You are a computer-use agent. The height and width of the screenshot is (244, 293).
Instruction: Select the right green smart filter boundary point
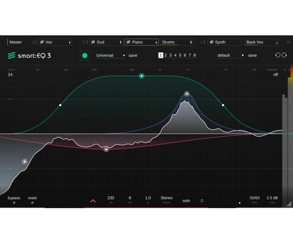point(223,105)
